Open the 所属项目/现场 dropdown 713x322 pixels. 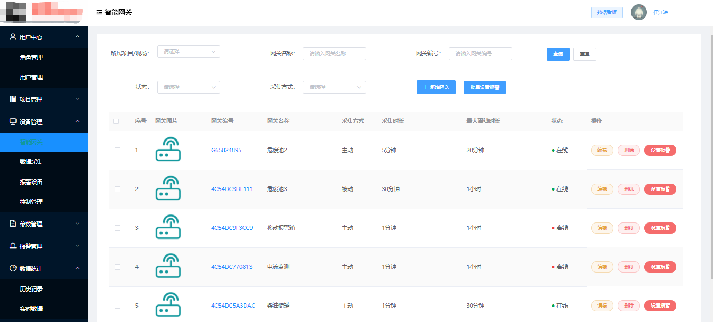[x=188, y=52]
